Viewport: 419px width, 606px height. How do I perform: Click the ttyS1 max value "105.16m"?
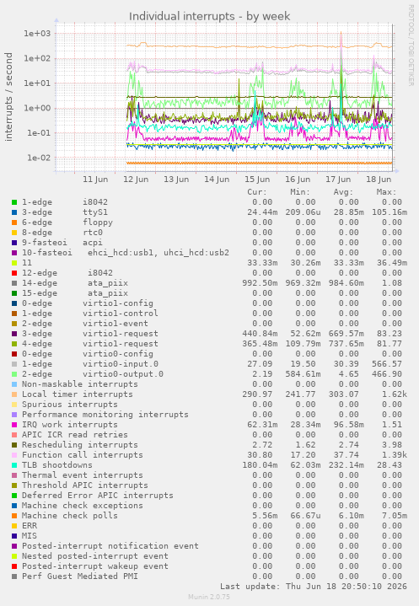pos(389,212)
